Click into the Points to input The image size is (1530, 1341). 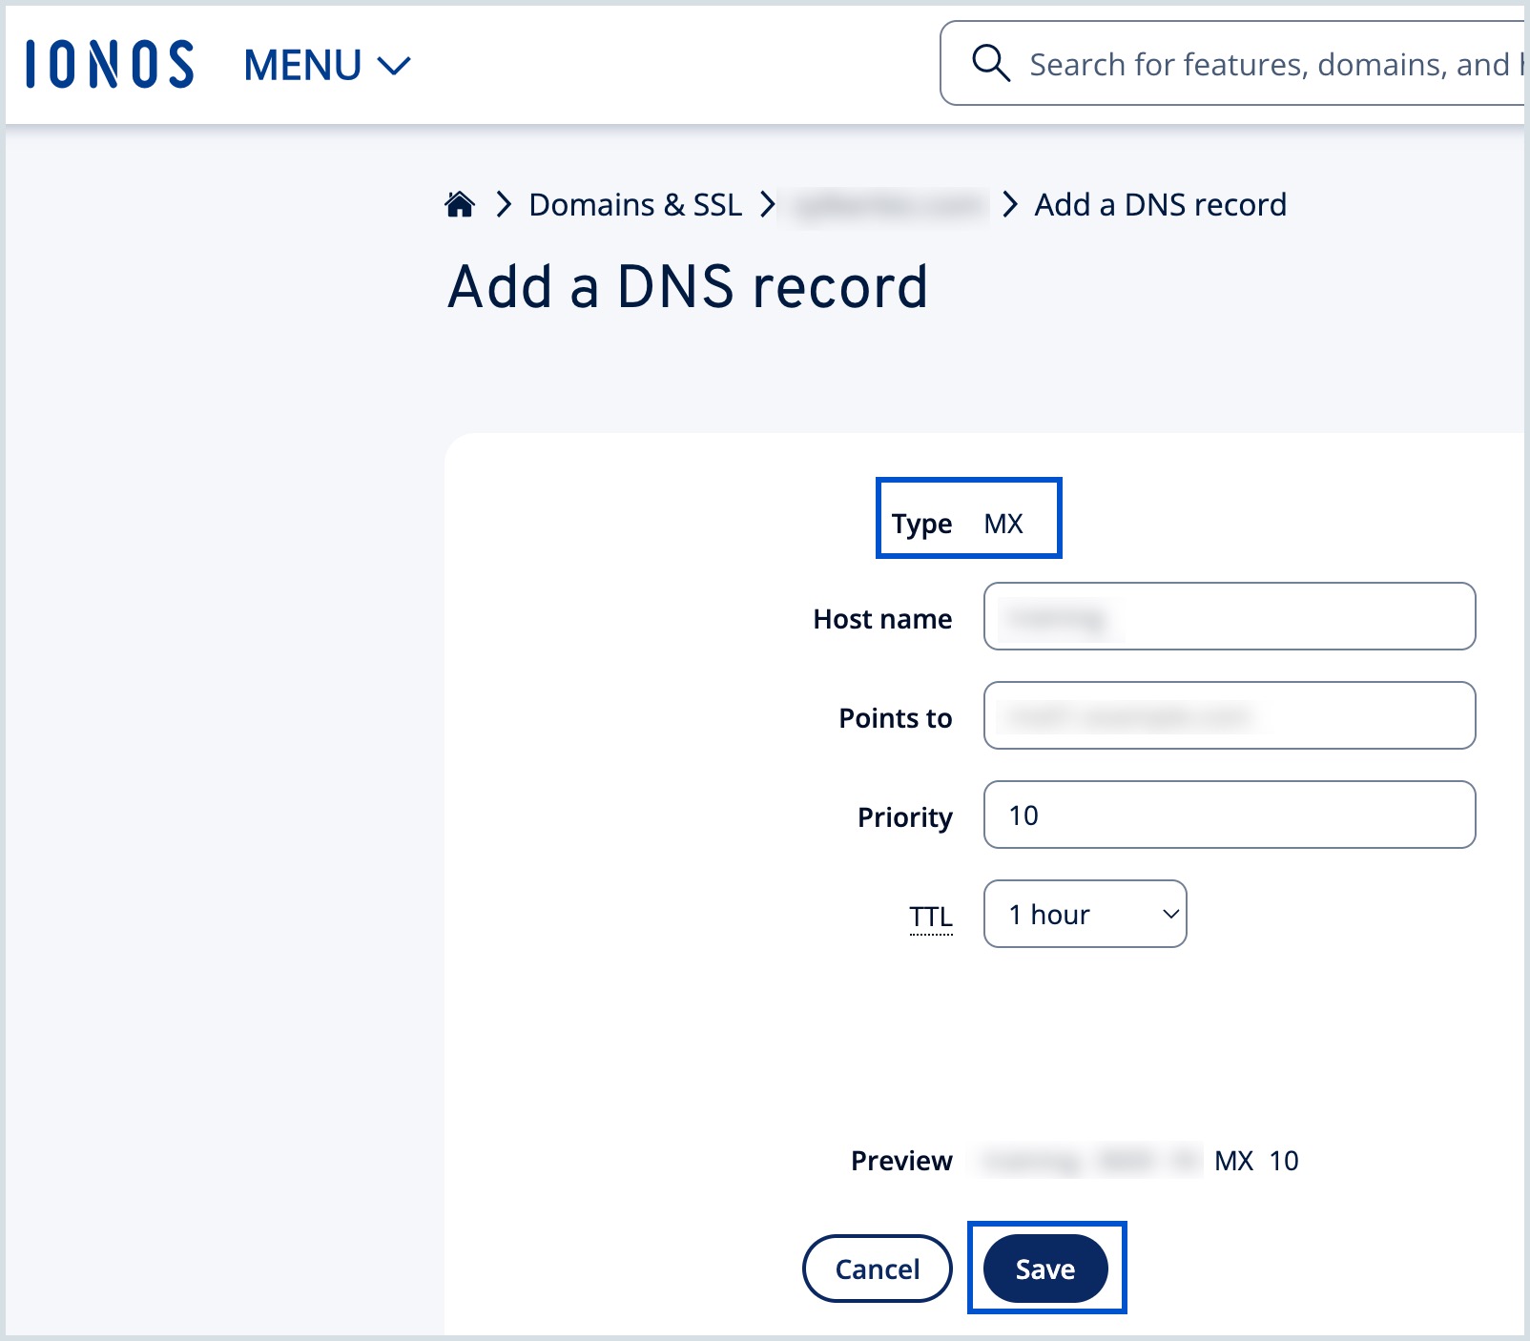tap(1229, 716)
